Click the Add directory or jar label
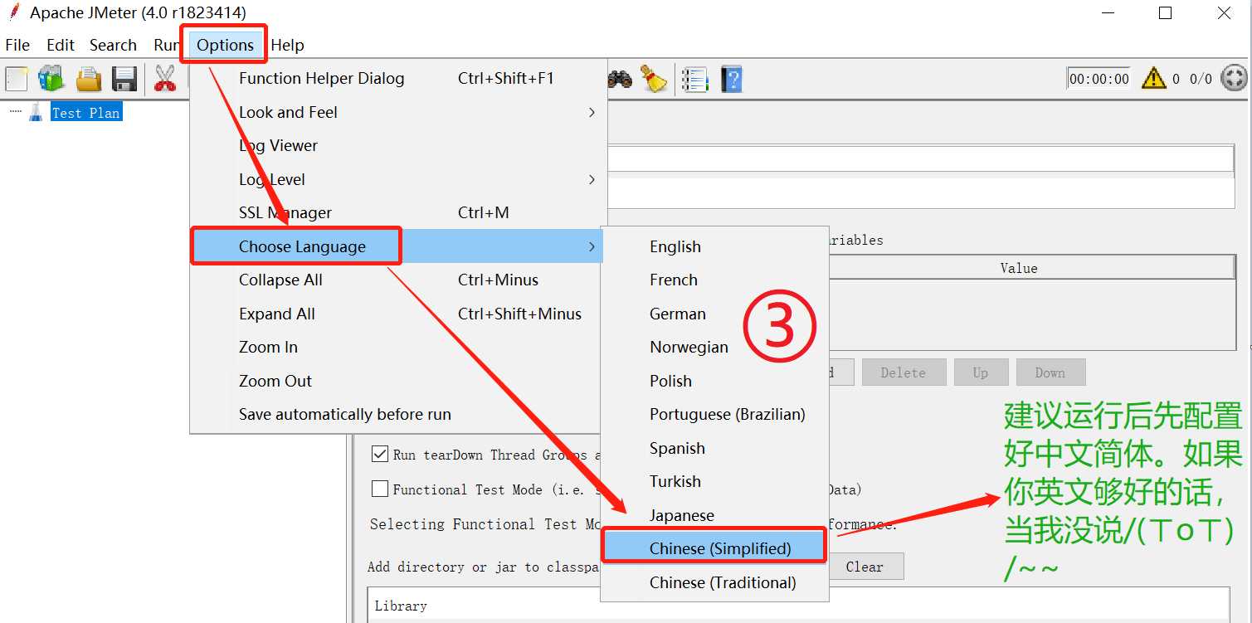This screenshot has width=1252, height=623. [x=484, y=567]
